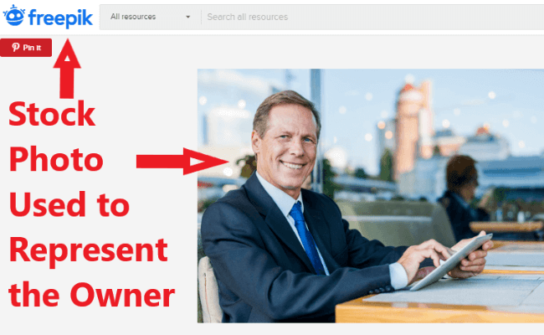The height and width of the screenshot is (335, 544).
Task: Click the red right-pointing arrow annotation
Action: click(182, 161)
